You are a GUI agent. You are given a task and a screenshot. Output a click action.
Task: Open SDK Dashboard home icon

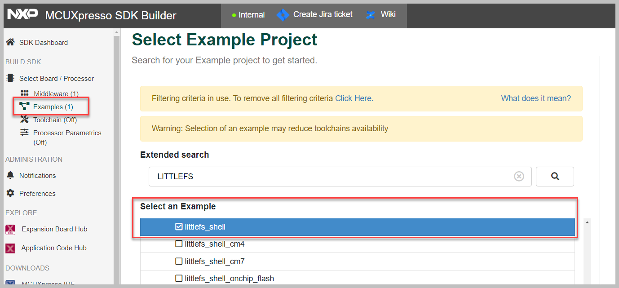(x=10, y=42)
